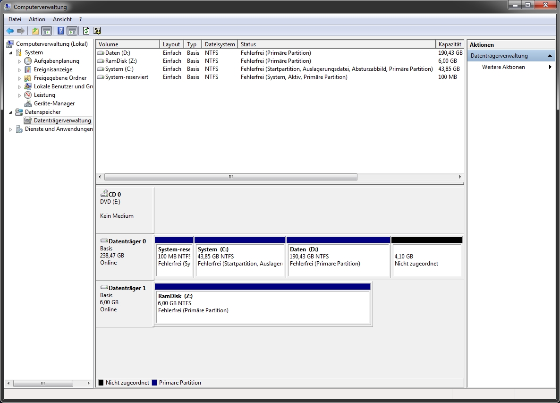Toggle the show/hide console tree toolbar icon
The width and height of the screenshot is (560, 403).
coord(46,31)
